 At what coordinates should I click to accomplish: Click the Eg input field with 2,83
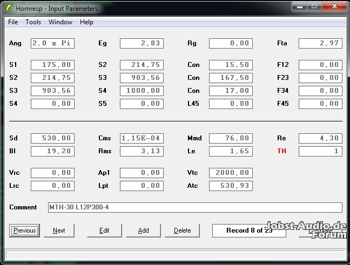[x=142, y=43]
